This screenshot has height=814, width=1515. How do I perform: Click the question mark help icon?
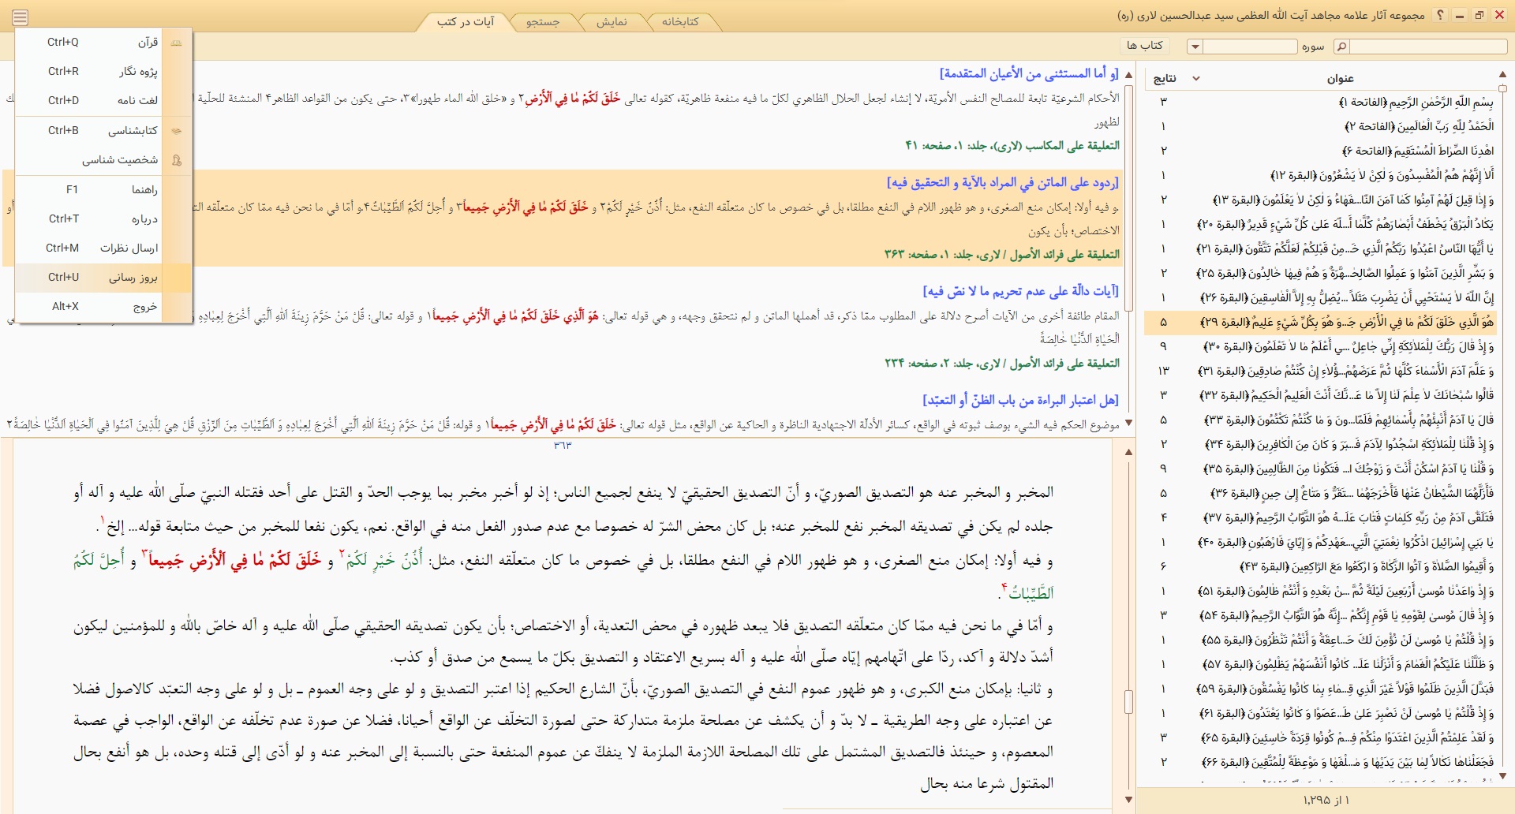point(1440,15)
